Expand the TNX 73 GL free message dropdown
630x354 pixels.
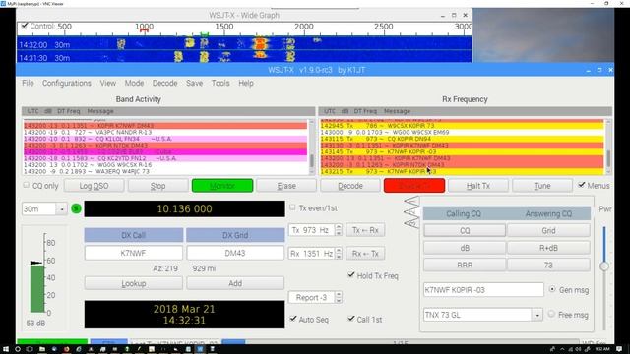click(537, 315)
